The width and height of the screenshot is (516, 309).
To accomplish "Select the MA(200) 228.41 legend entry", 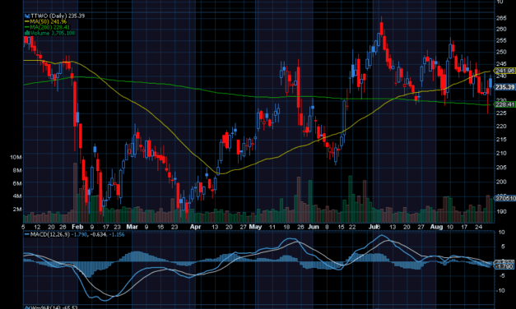I will click(x=50, y=27).
